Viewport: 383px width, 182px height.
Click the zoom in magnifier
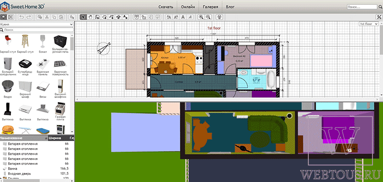coord(201,17)
